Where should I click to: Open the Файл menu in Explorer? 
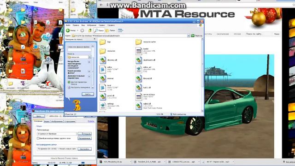68,25
